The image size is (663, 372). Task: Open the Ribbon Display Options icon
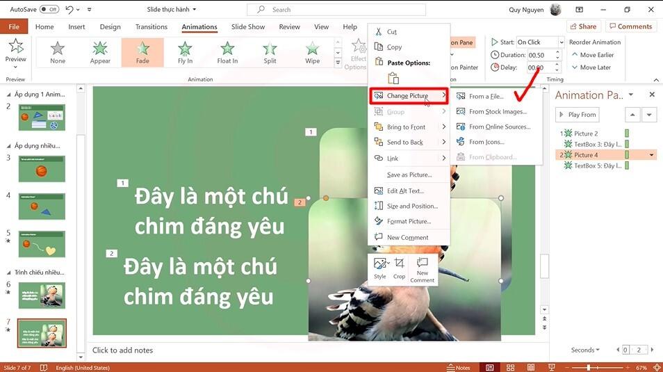click(x=580, y=9)
